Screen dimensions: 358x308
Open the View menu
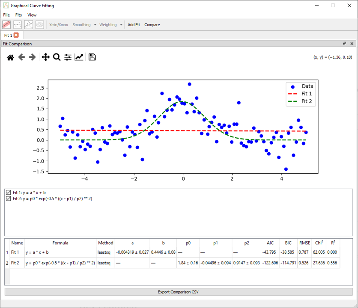tap(32, 15)
